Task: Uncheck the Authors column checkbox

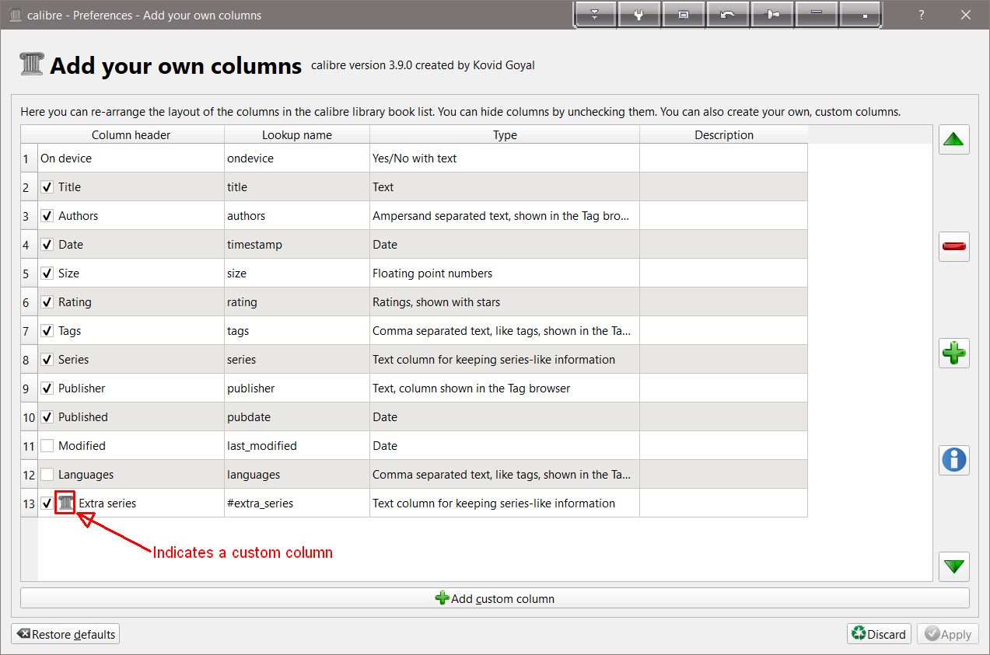Action: 47,216
